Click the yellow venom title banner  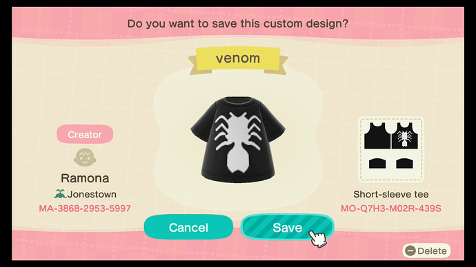pos(238,58)
